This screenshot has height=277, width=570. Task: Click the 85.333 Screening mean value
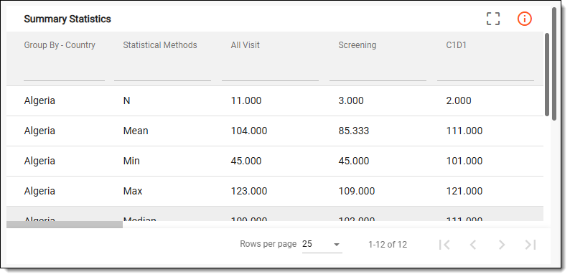pyautogui.click(x=354, y=131)
